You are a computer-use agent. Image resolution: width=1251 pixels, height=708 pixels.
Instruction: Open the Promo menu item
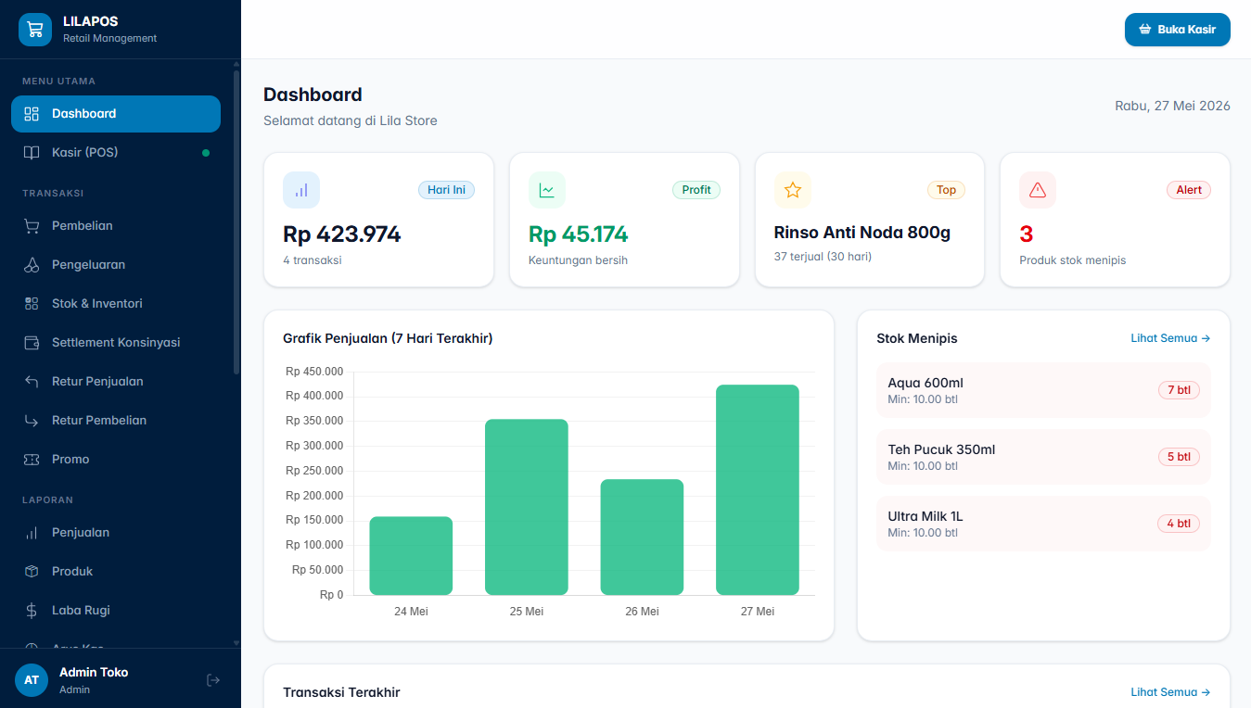tap(116, 460)
